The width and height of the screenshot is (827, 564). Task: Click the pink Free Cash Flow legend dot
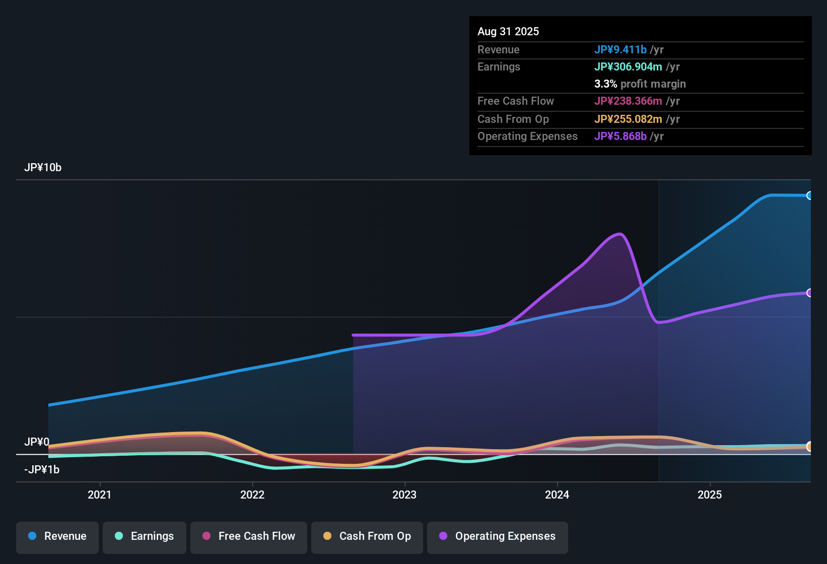click(x=206, y=536)
